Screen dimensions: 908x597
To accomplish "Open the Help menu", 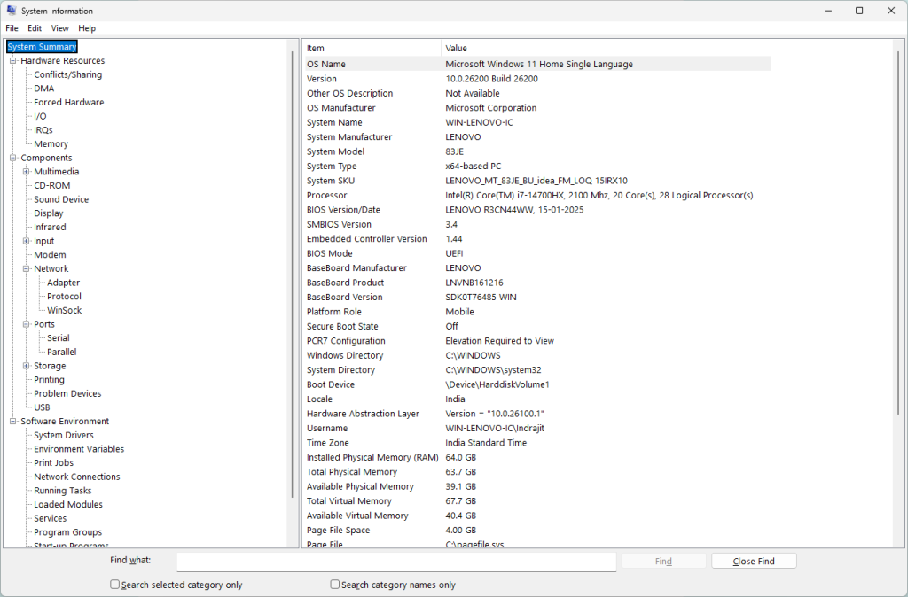I will click(87, 28).
